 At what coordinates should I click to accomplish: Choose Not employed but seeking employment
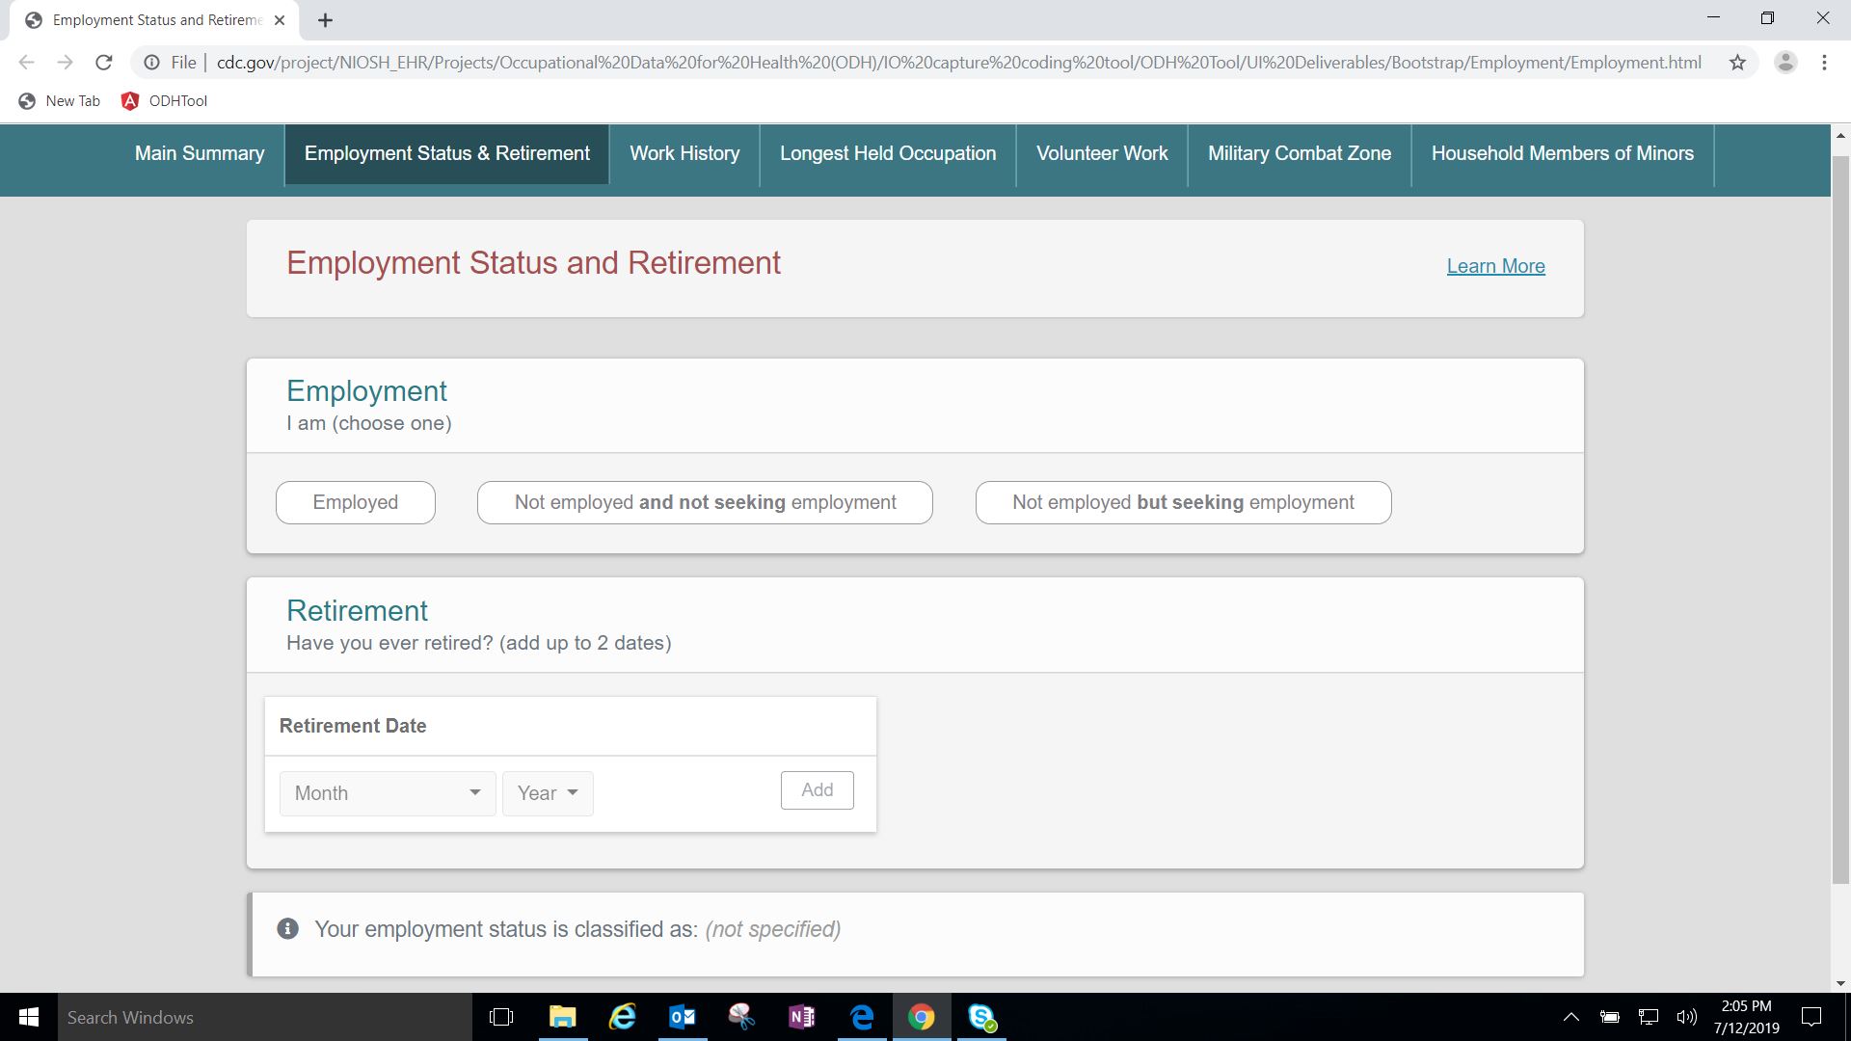tap(1183, 502)
